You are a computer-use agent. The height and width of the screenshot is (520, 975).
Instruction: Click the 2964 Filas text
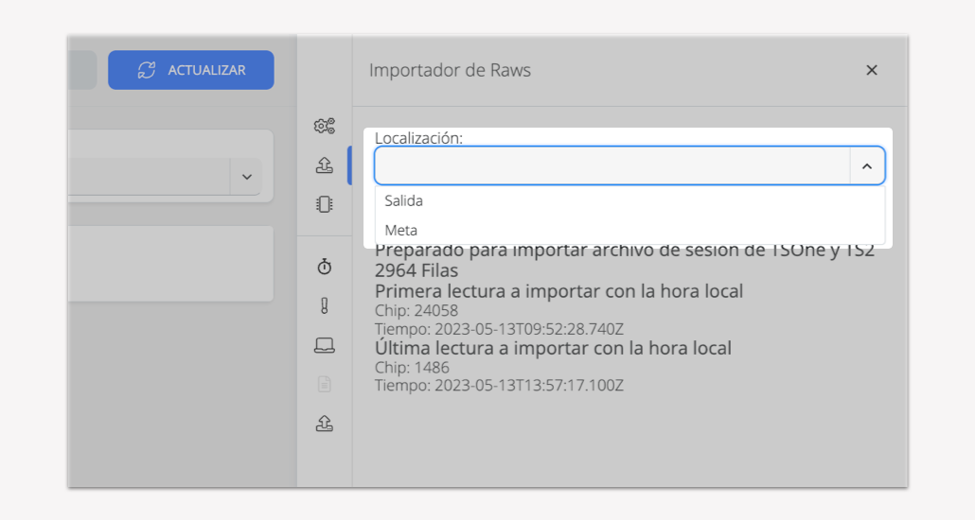[416, 270]
